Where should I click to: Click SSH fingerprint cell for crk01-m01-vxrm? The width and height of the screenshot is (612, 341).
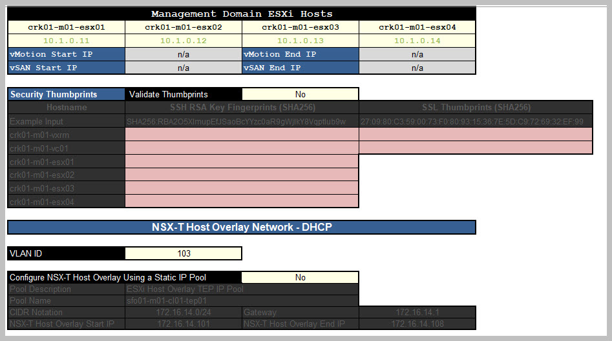coord(242,135)
